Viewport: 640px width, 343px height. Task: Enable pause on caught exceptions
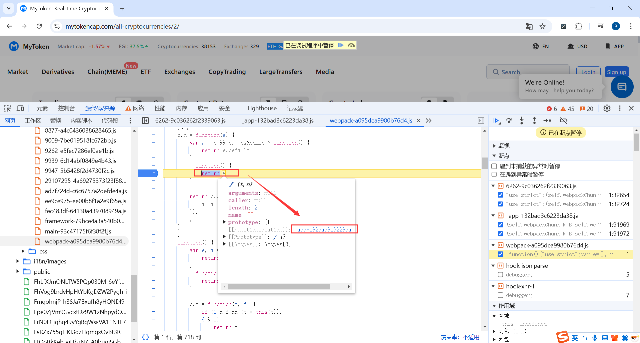[494, 174]
